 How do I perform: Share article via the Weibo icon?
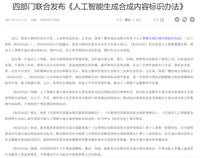pyautogui.click(x=177, y=20)
